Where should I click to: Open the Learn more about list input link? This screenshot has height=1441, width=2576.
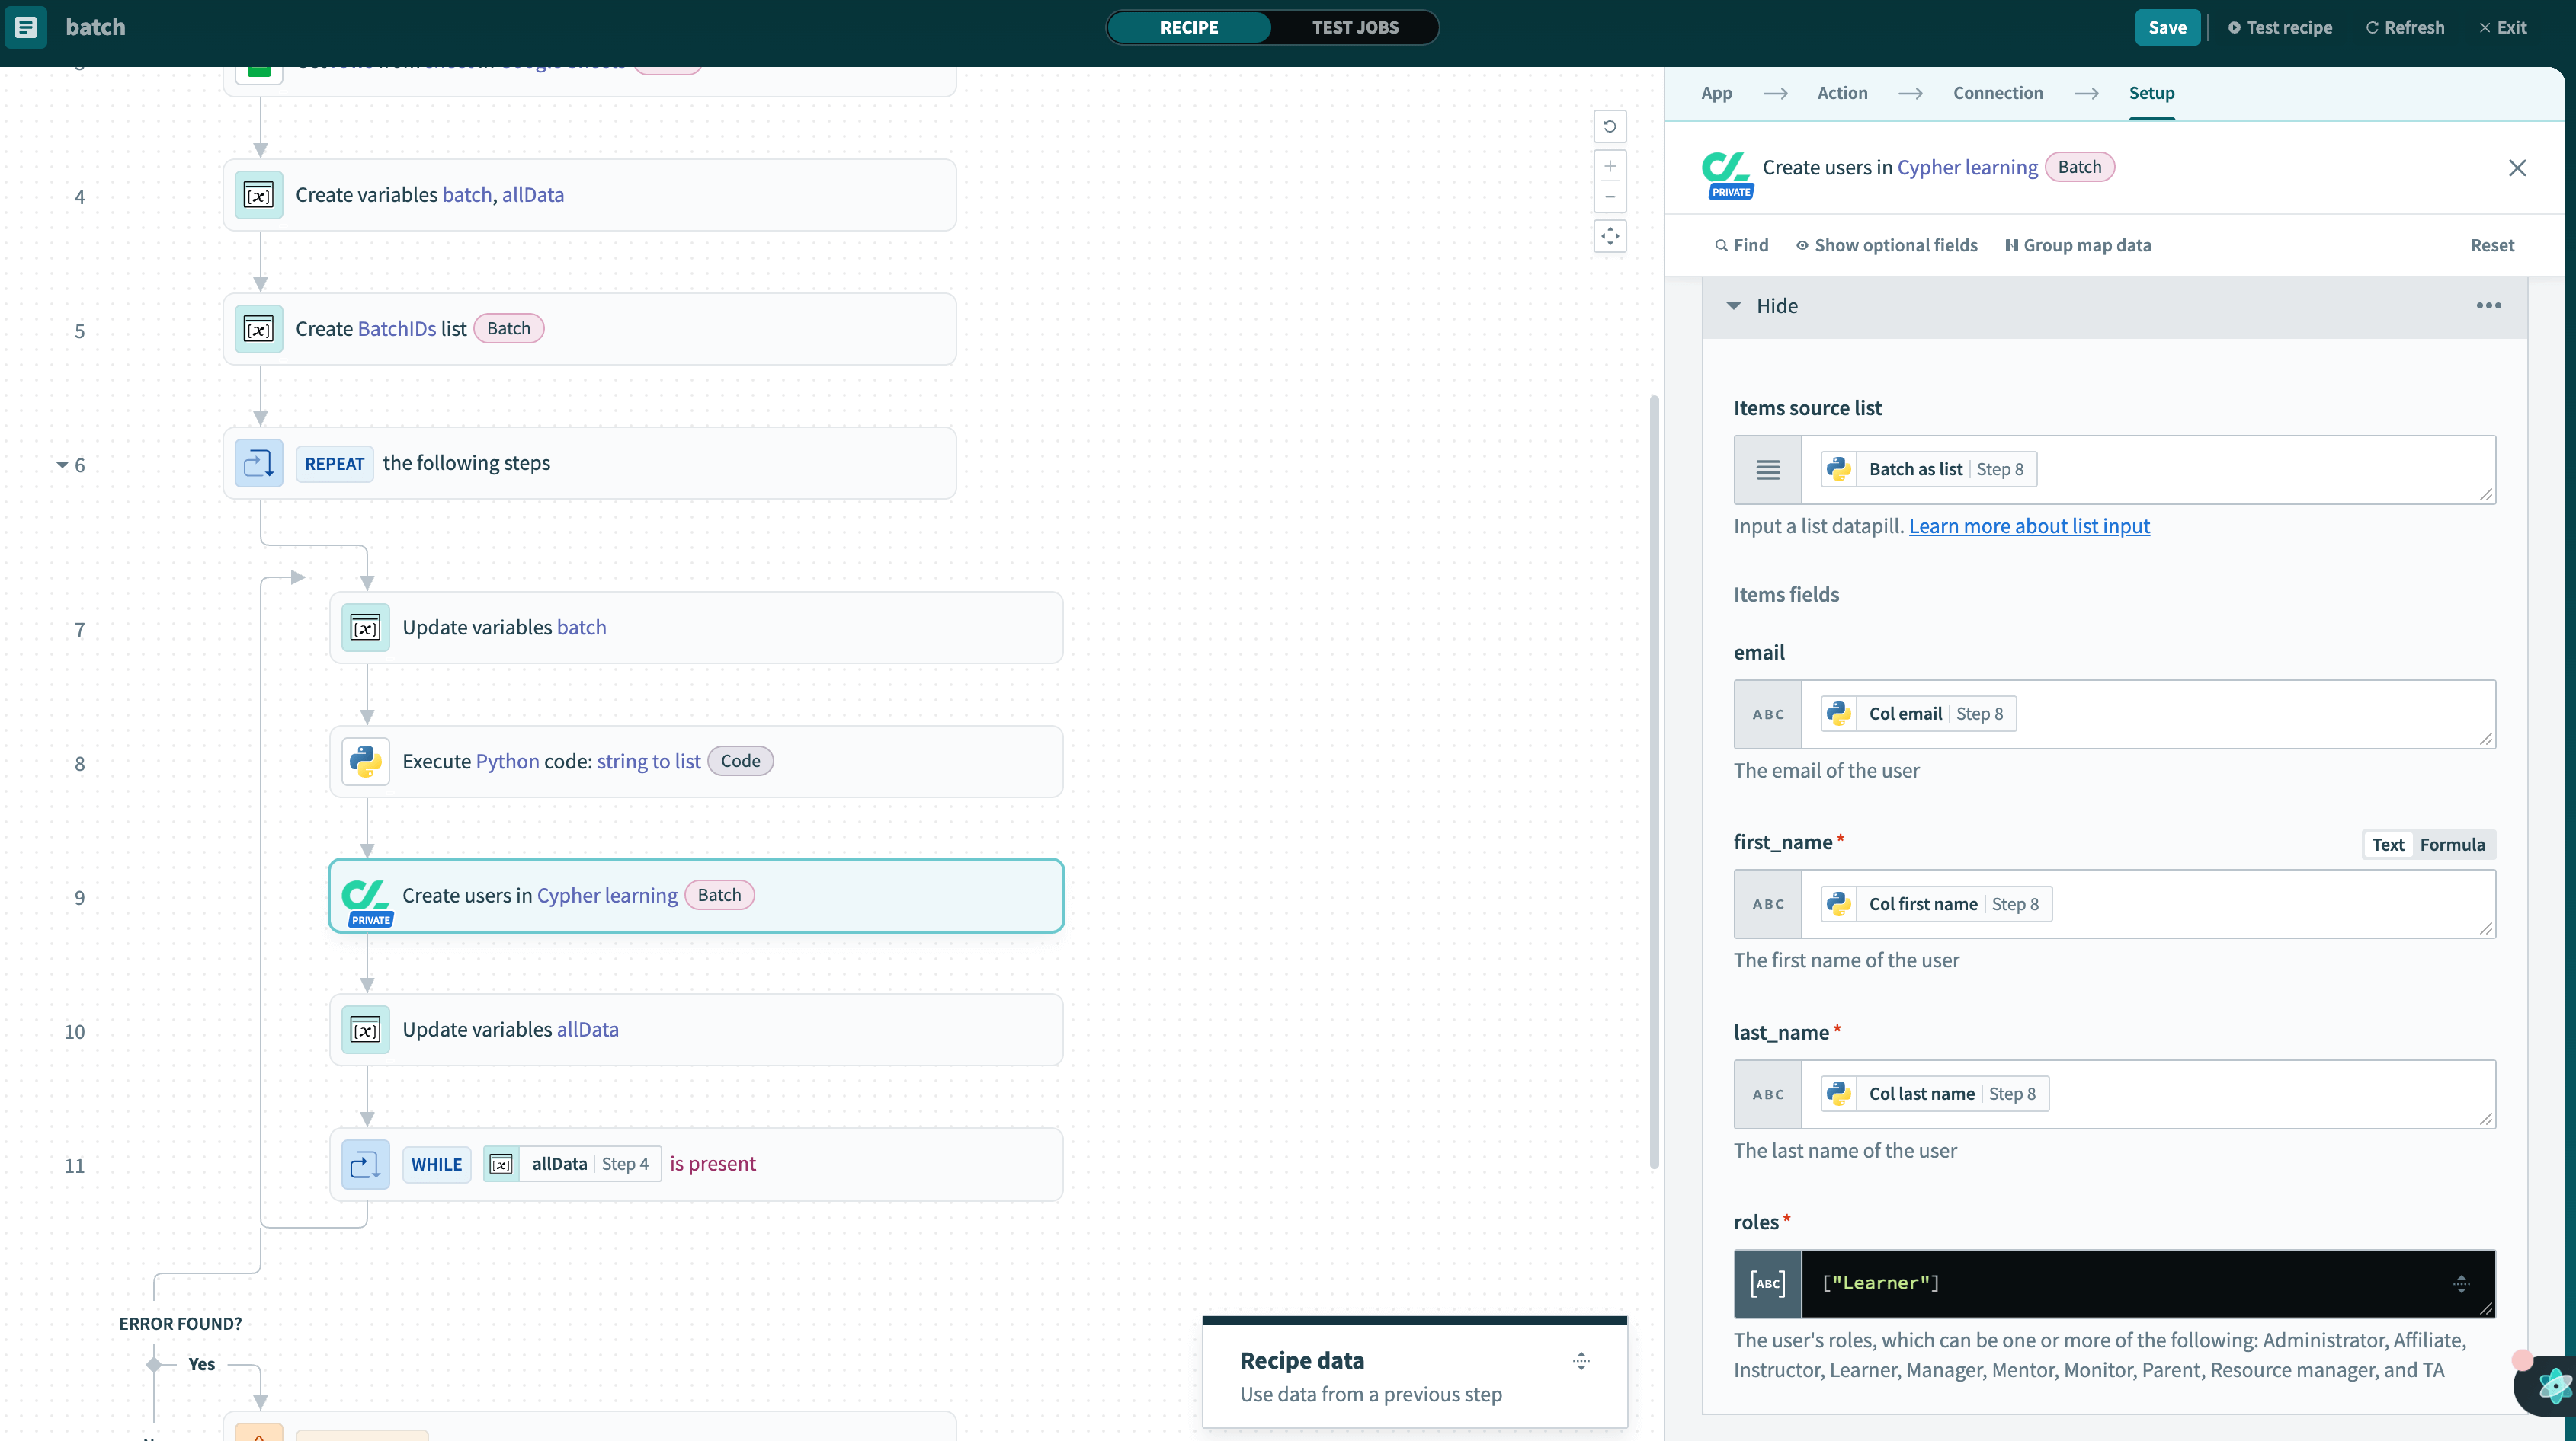(2028, 526)
